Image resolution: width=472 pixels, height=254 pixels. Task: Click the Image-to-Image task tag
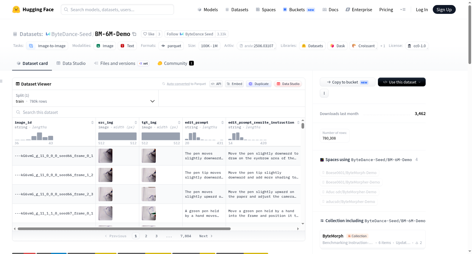coord(47,46)
